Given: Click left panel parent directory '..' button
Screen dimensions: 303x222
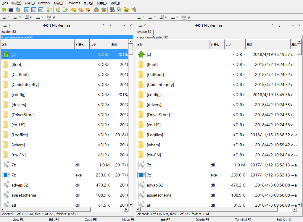Looking at the screenshot, I should [117, 25].
